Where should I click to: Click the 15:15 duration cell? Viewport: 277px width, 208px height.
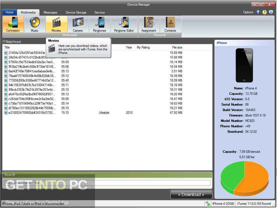65,112
